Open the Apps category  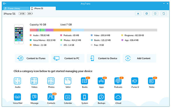tap(101, 81)
